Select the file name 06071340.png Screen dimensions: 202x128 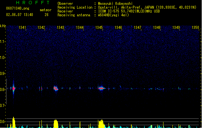[x=18, y=8]
